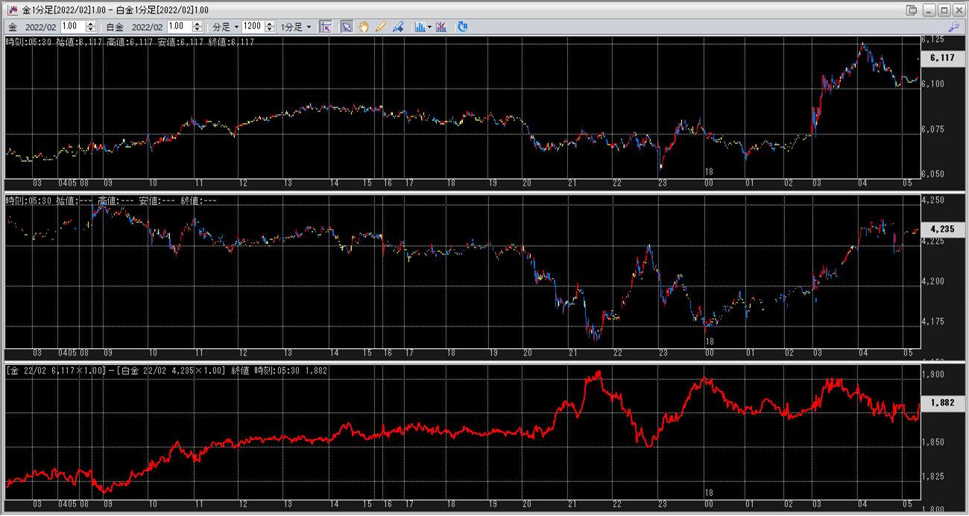This screenshot has width=969, height=516.
Task: Click the window duplicate icon in title bar
Action: (911, 10)
